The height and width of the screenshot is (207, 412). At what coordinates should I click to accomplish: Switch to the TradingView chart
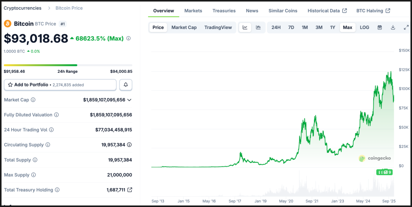pos(218,27)
